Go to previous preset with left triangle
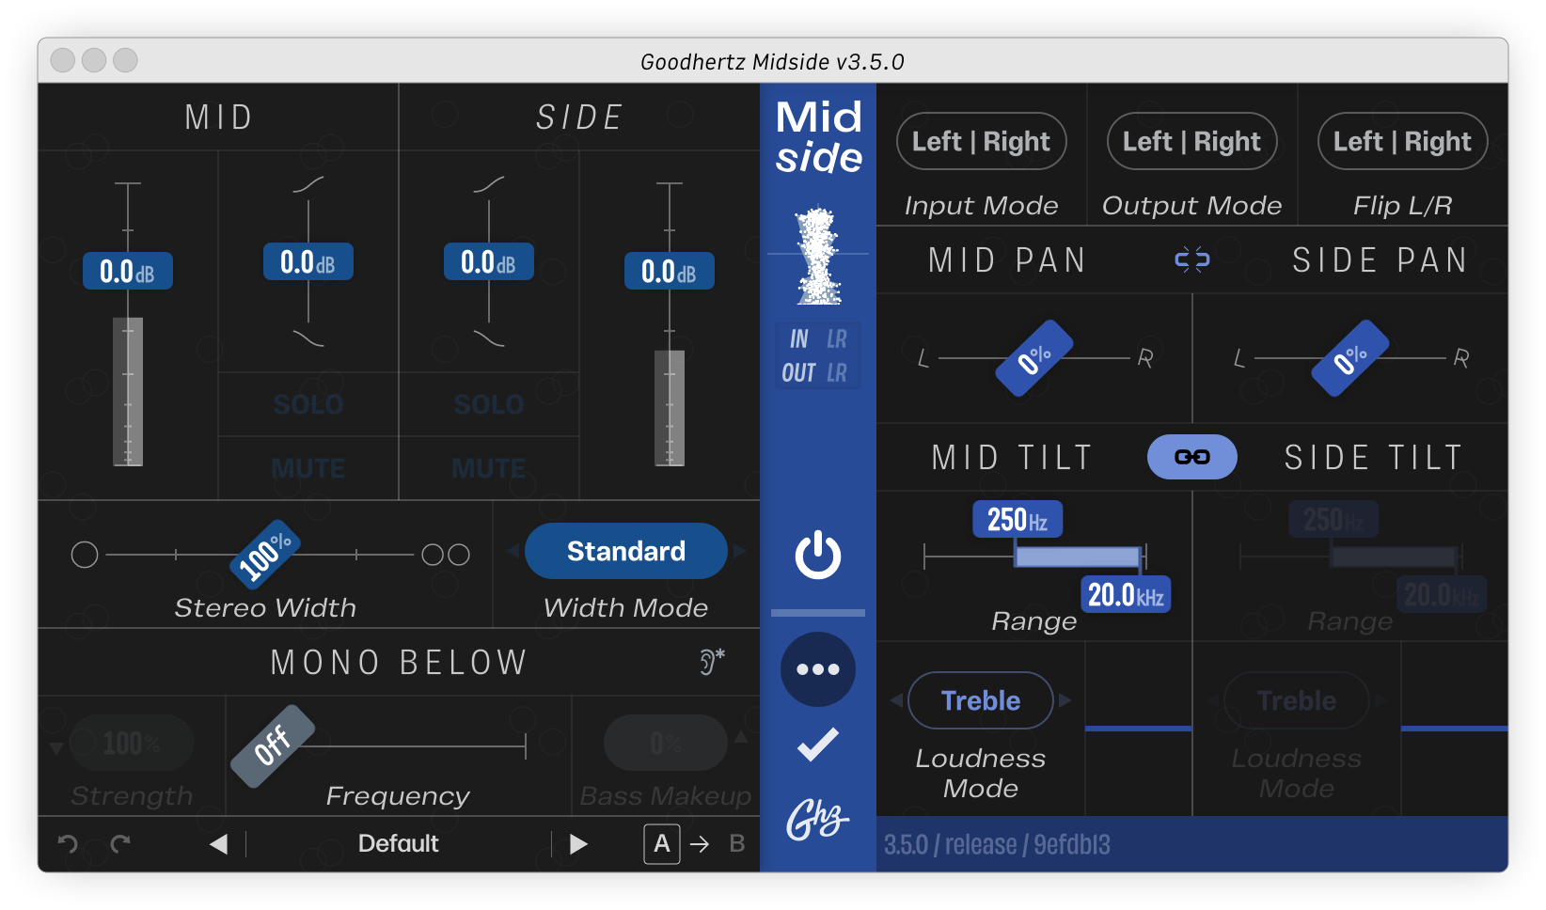Image resolution: width=1546 pixels, height=910 pixels. pyautogui.click(x=218, y=844)
